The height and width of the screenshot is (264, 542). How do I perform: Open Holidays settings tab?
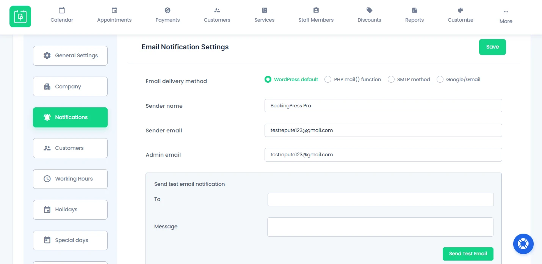click(x=70, y=209)
